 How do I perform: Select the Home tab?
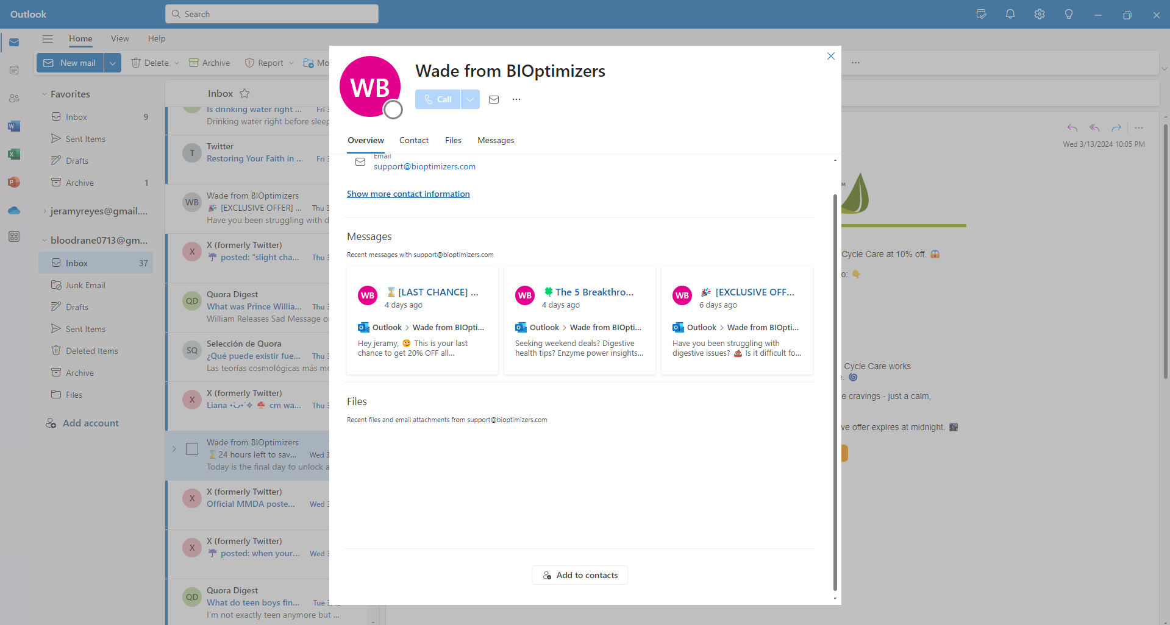click(80, 38)
